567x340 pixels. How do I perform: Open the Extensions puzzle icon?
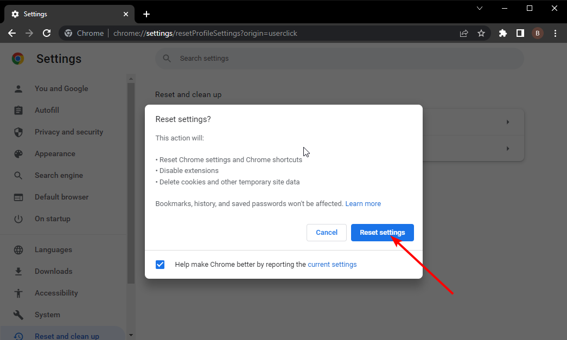point(502,33)
